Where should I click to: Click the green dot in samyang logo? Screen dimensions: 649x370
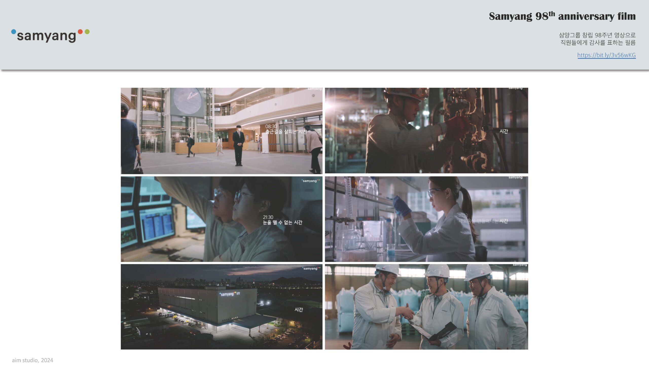[x=87, y=31]
